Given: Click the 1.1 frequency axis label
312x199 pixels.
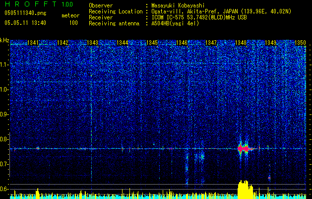Looking at the screenshot, I should 4,65.
